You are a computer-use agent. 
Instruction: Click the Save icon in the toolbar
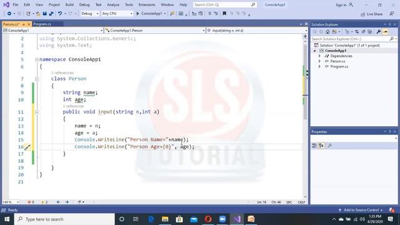pos(44,14)
